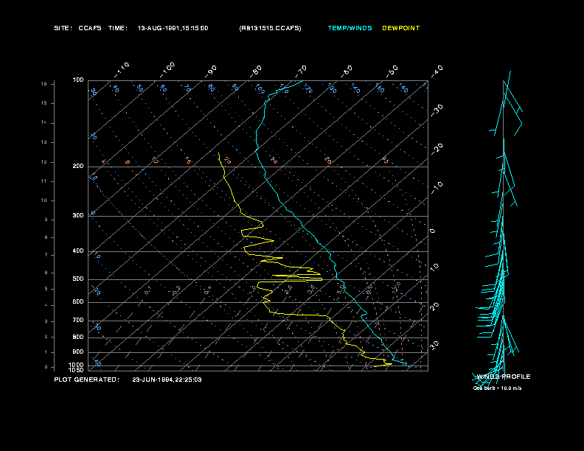Click the cyan 'TEMP/WINDS' legend label
This screenshot has height=451, width=584.
point(350,28)
